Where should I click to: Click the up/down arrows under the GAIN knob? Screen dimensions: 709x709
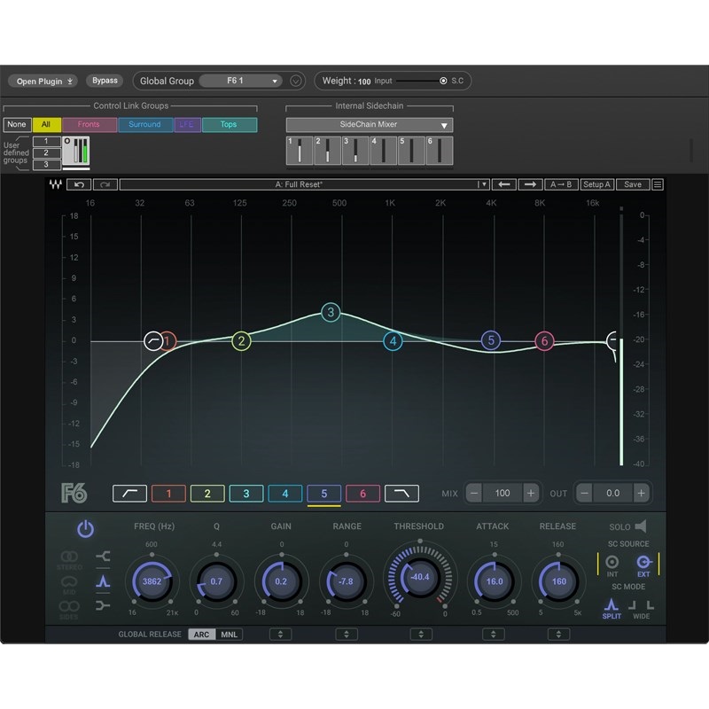click(x=280, y=635)
